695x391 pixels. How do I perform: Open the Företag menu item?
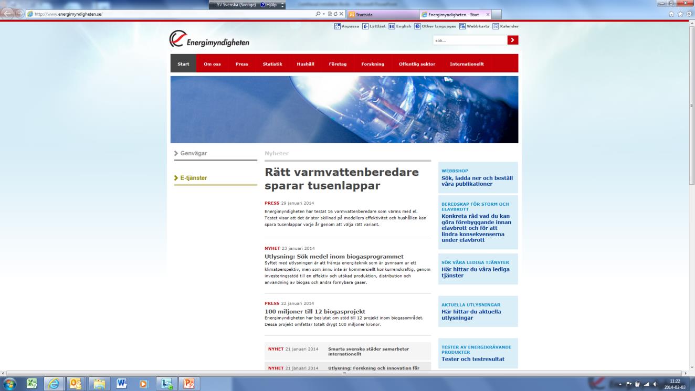[x=338, y=64]
